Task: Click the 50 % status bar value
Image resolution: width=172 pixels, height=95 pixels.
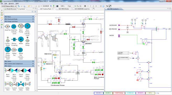Action: tap(150, 93)
